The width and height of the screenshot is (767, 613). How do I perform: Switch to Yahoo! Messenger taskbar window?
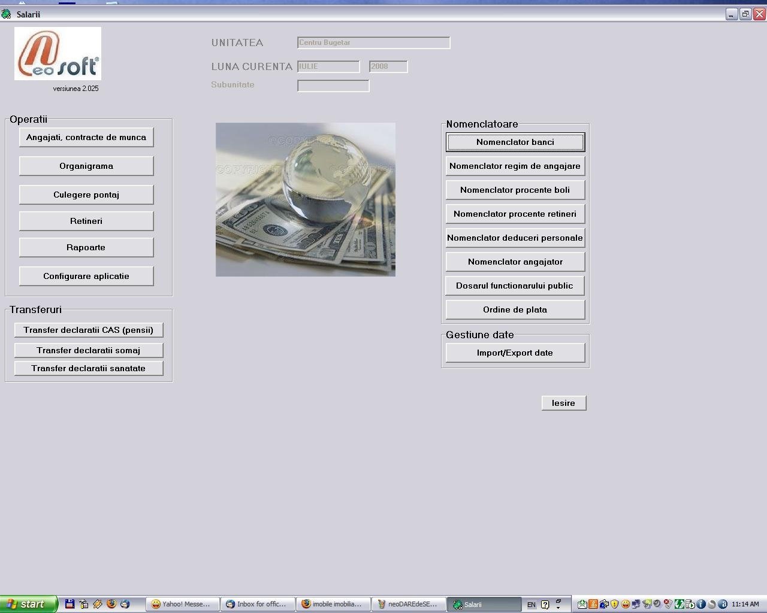tap(182, 604)
